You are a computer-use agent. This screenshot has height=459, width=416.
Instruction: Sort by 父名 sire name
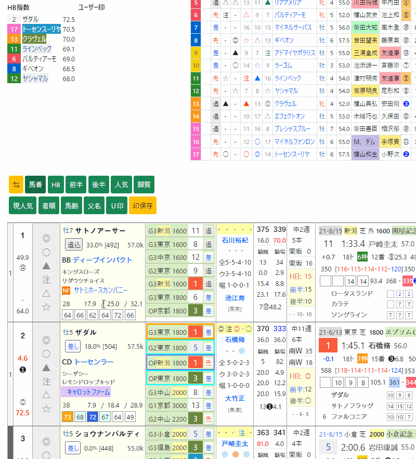pos(94,206)
